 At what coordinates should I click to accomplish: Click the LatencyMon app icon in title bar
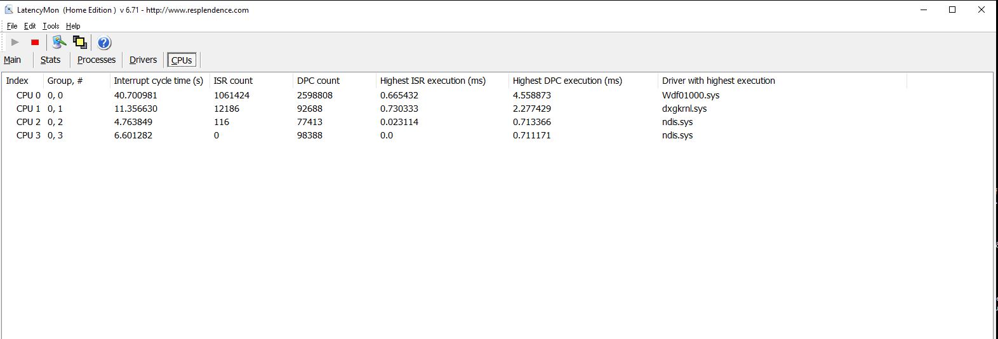click(x=9, y=10)
